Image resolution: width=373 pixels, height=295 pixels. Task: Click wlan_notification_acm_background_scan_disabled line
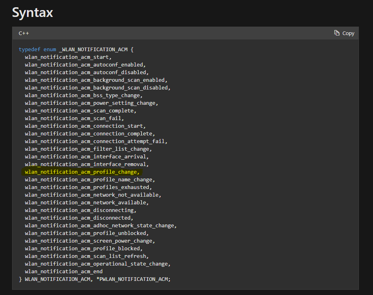[98, 88]
